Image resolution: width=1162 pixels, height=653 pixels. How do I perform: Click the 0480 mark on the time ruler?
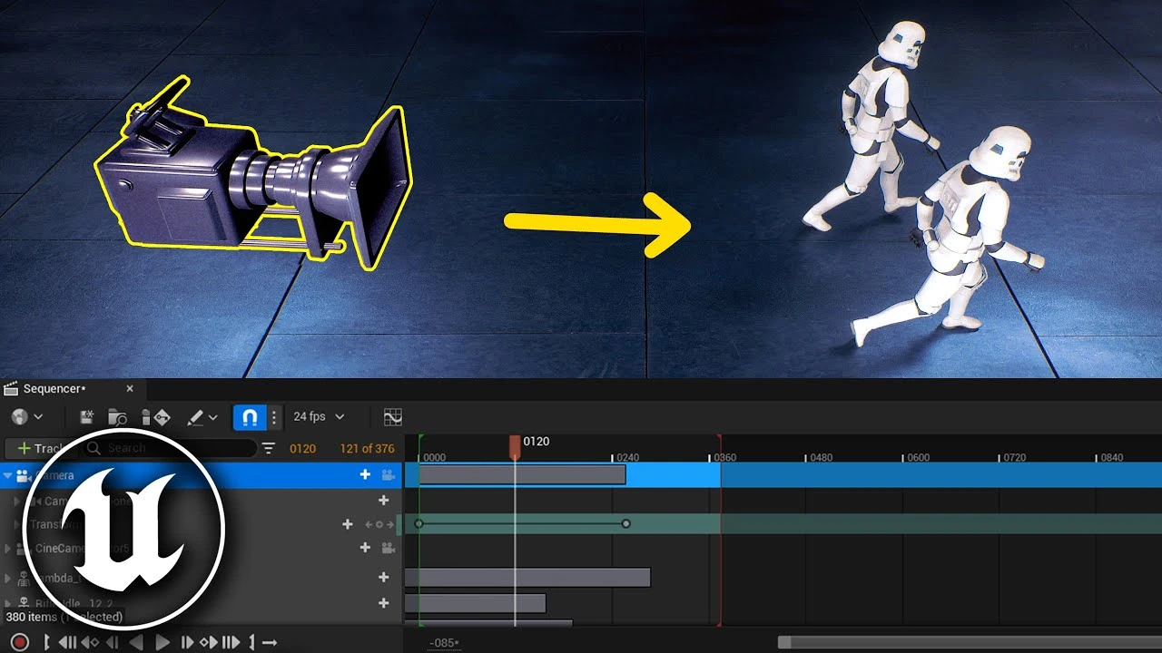pos(821,457)
